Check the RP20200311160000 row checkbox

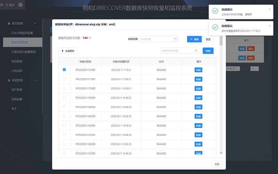pyautogui.click(x=64, y=144)
